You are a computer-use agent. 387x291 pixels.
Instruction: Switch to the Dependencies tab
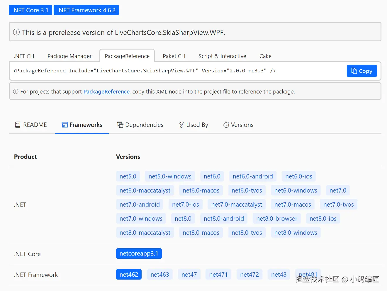tap(140, 125)
